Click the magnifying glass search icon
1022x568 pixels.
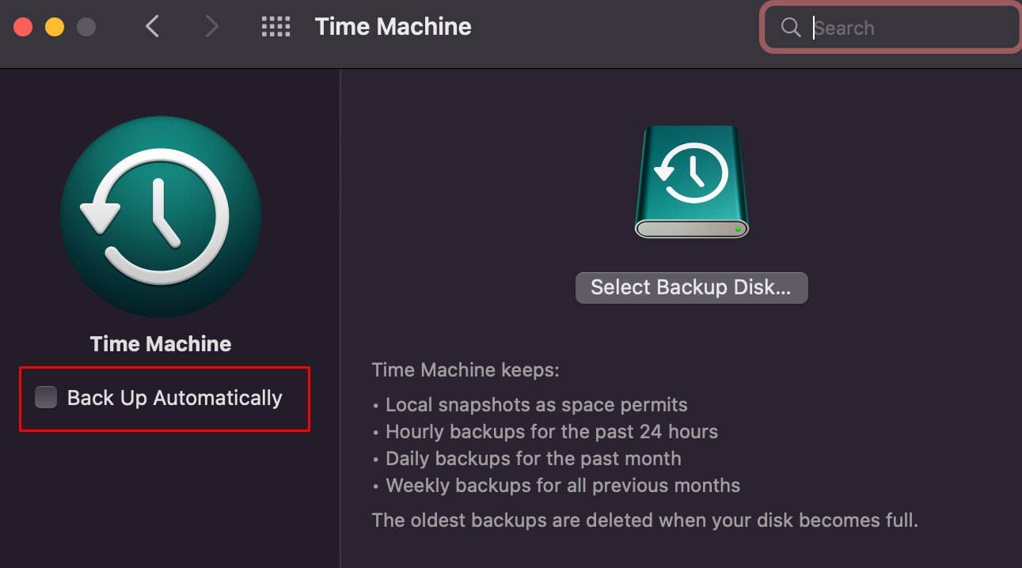click(x=790, y=28)
